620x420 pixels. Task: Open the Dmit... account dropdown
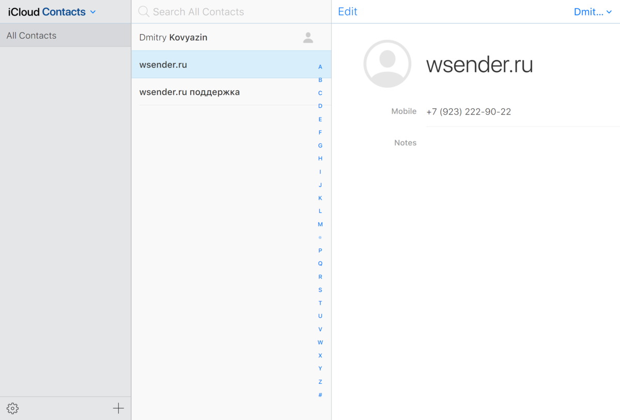coord(593,12)
